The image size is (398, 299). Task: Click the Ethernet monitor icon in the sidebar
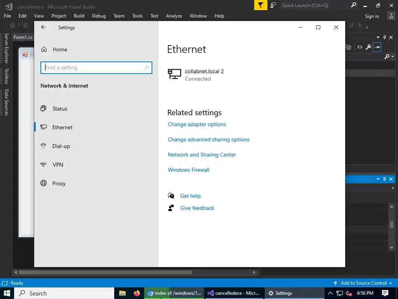[x=44, y=127]
